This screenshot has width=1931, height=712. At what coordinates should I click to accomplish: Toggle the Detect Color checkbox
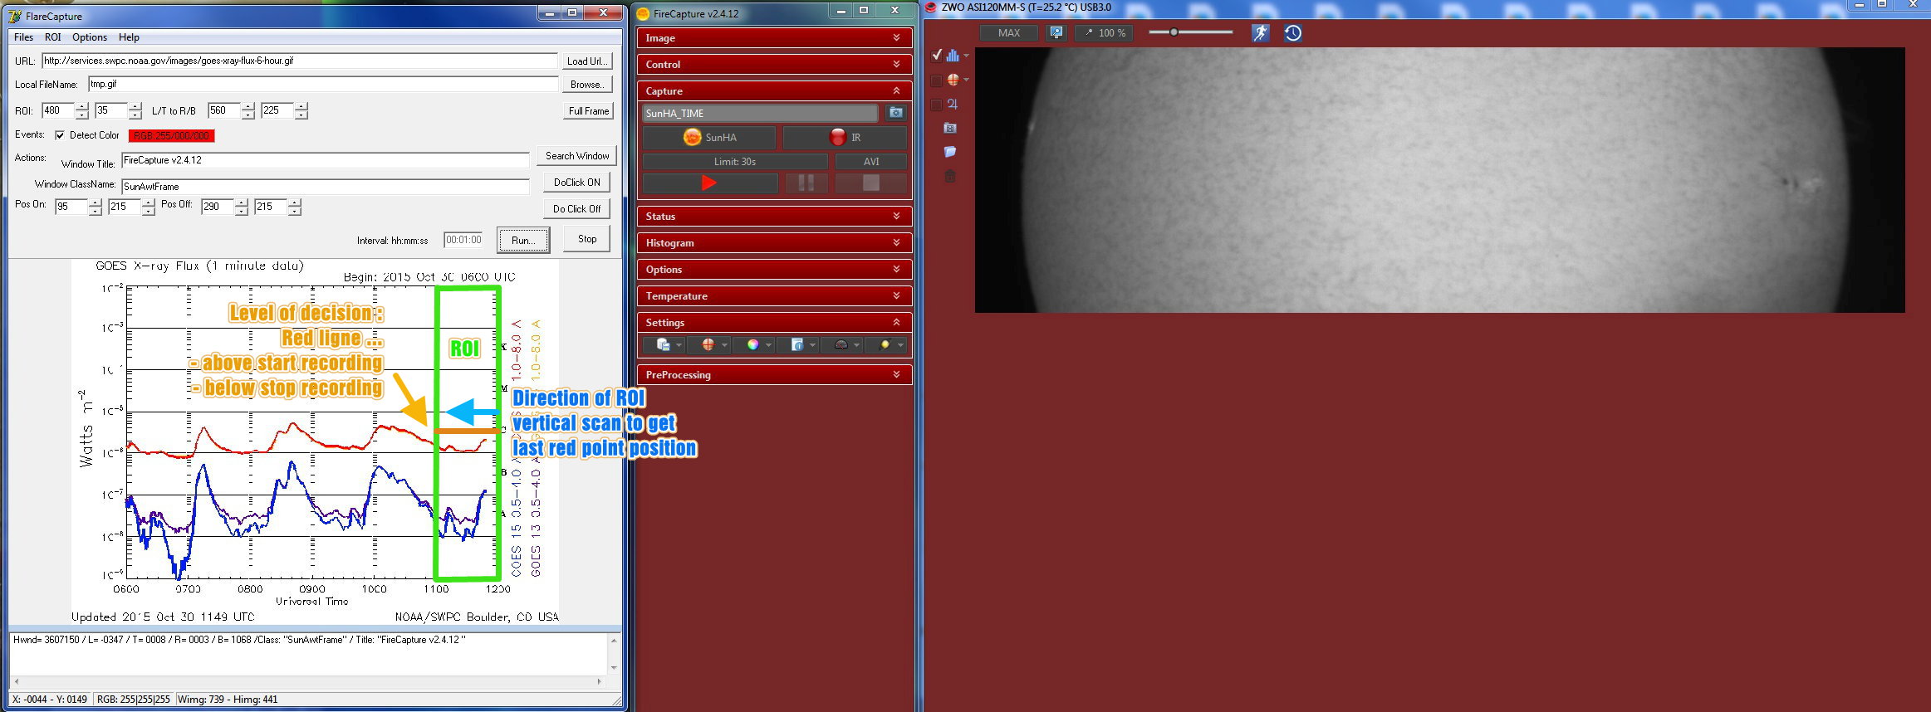[60, 135]
